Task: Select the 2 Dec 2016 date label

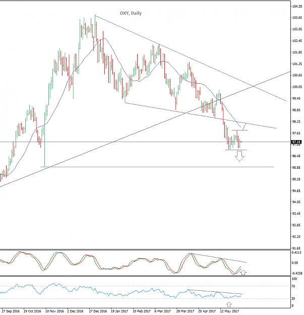Action: (x=75, y=311)
